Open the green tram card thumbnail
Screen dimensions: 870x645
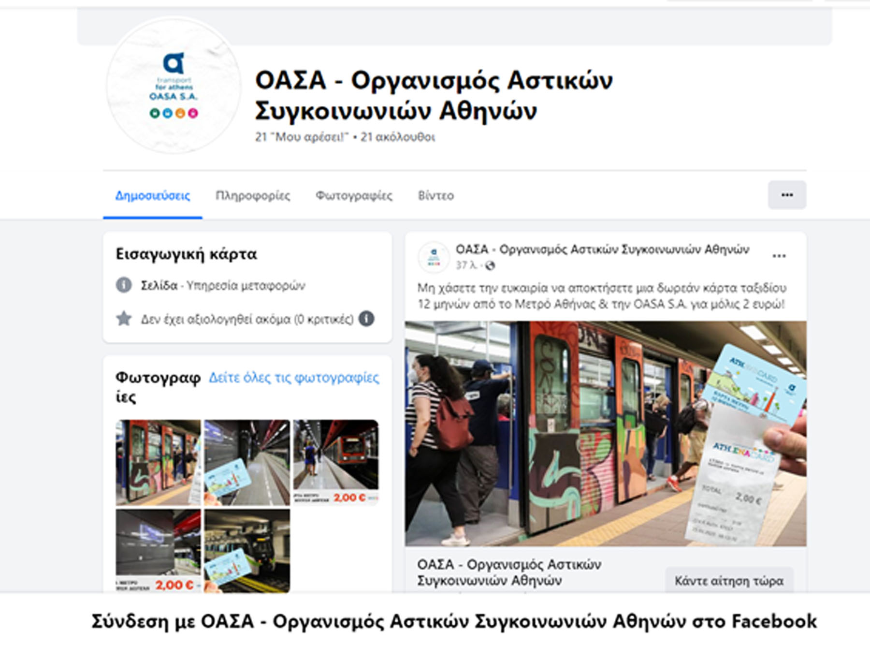coord(247,550)
